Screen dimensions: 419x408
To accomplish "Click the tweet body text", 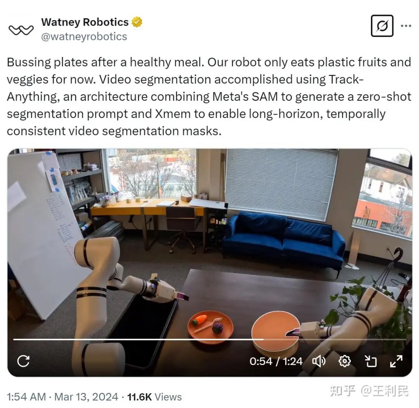I will (x=209, y=97).
